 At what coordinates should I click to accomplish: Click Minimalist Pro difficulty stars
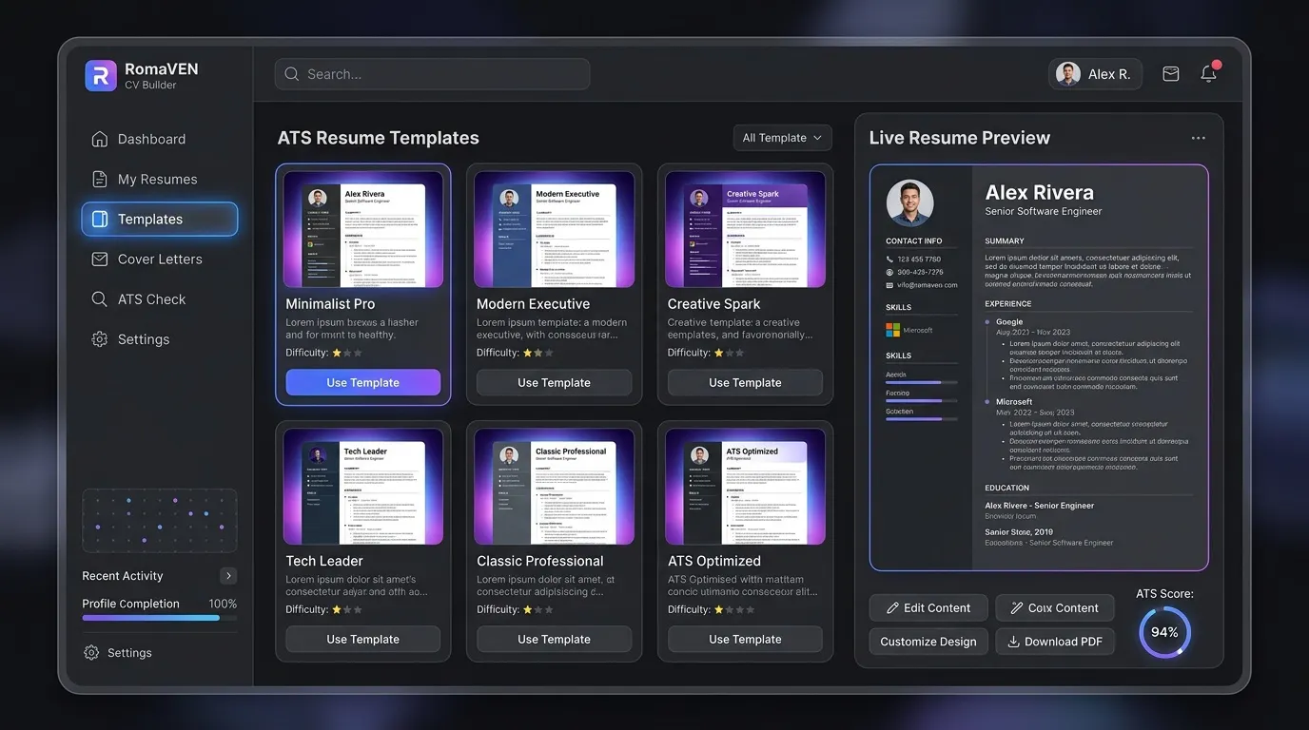(347, 353)
